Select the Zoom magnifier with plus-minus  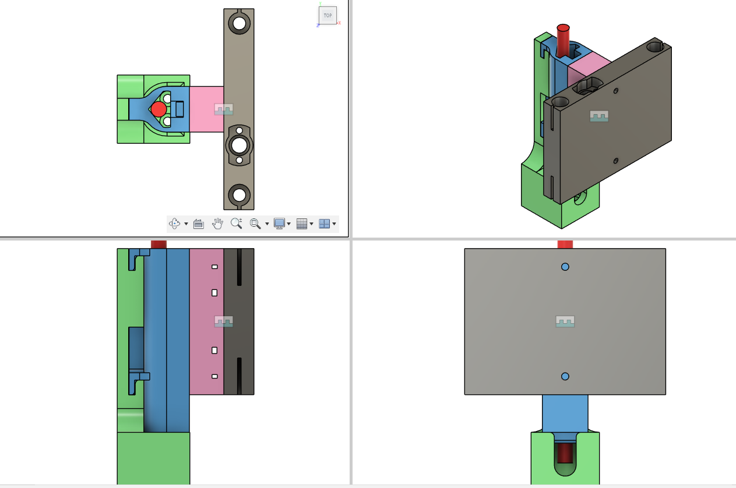236,224
